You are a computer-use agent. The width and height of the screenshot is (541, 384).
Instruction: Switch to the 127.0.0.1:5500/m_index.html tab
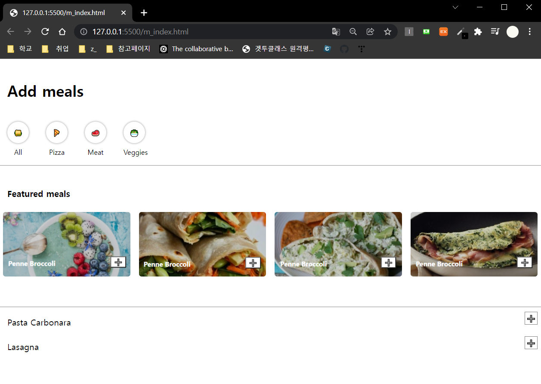click(68, 12)
